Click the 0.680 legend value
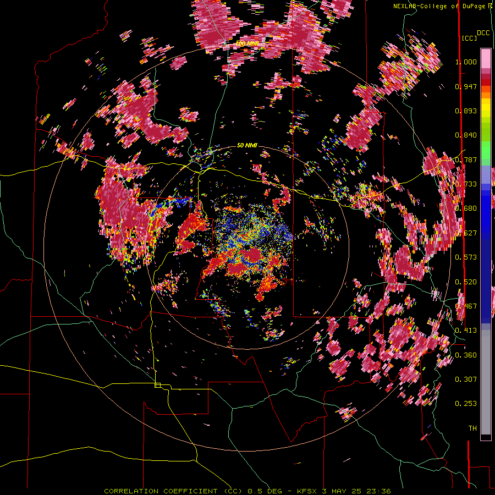This screenshot has height=495, width=495. (x=466, y=208)
